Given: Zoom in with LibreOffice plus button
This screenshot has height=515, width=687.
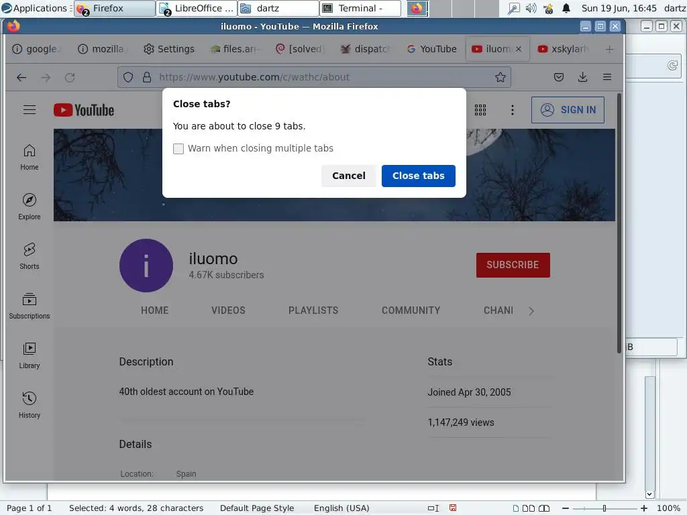Looking at the screenshot, I should click(643, 508).
